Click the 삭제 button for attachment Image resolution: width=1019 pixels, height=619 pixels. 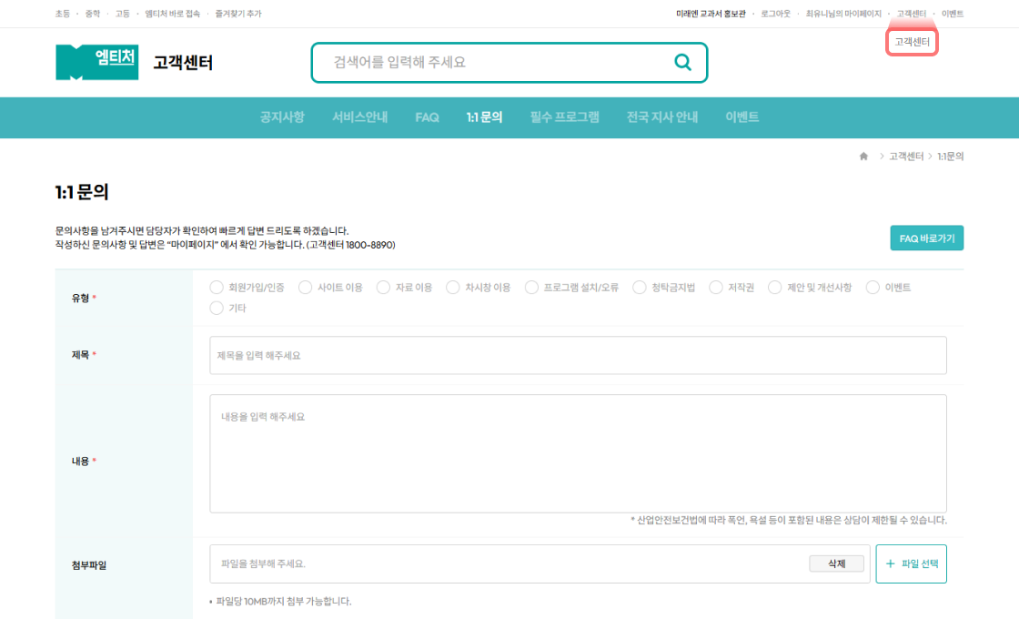(x=836, y=564)
